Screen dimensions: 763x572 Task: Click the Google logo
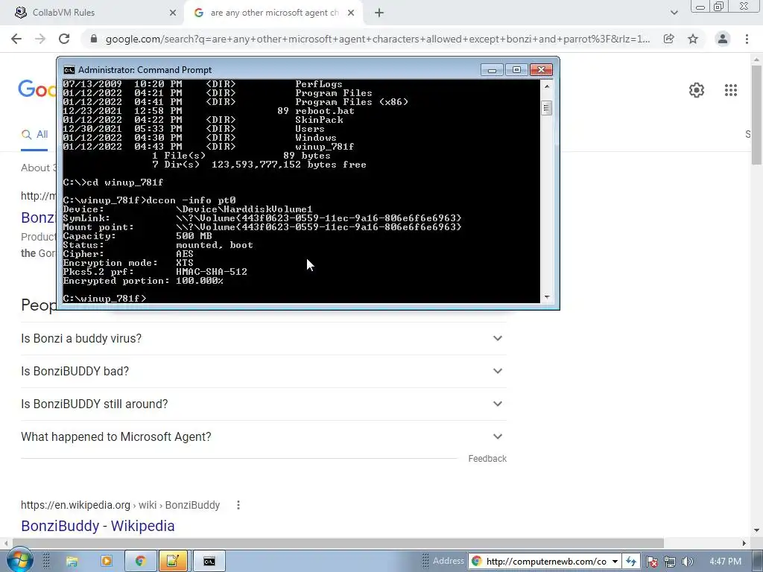(37, 89)
